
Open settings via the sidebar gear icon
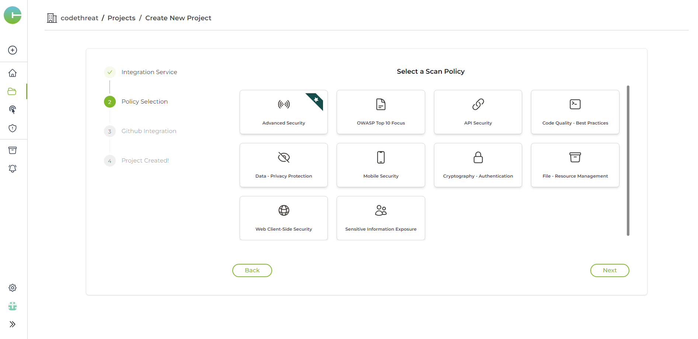tap(13, 288)
